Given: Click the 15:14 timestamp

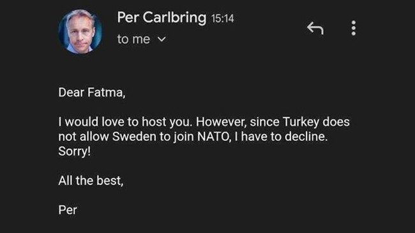Looking at the screenshot, I should (x=223, y=19).
